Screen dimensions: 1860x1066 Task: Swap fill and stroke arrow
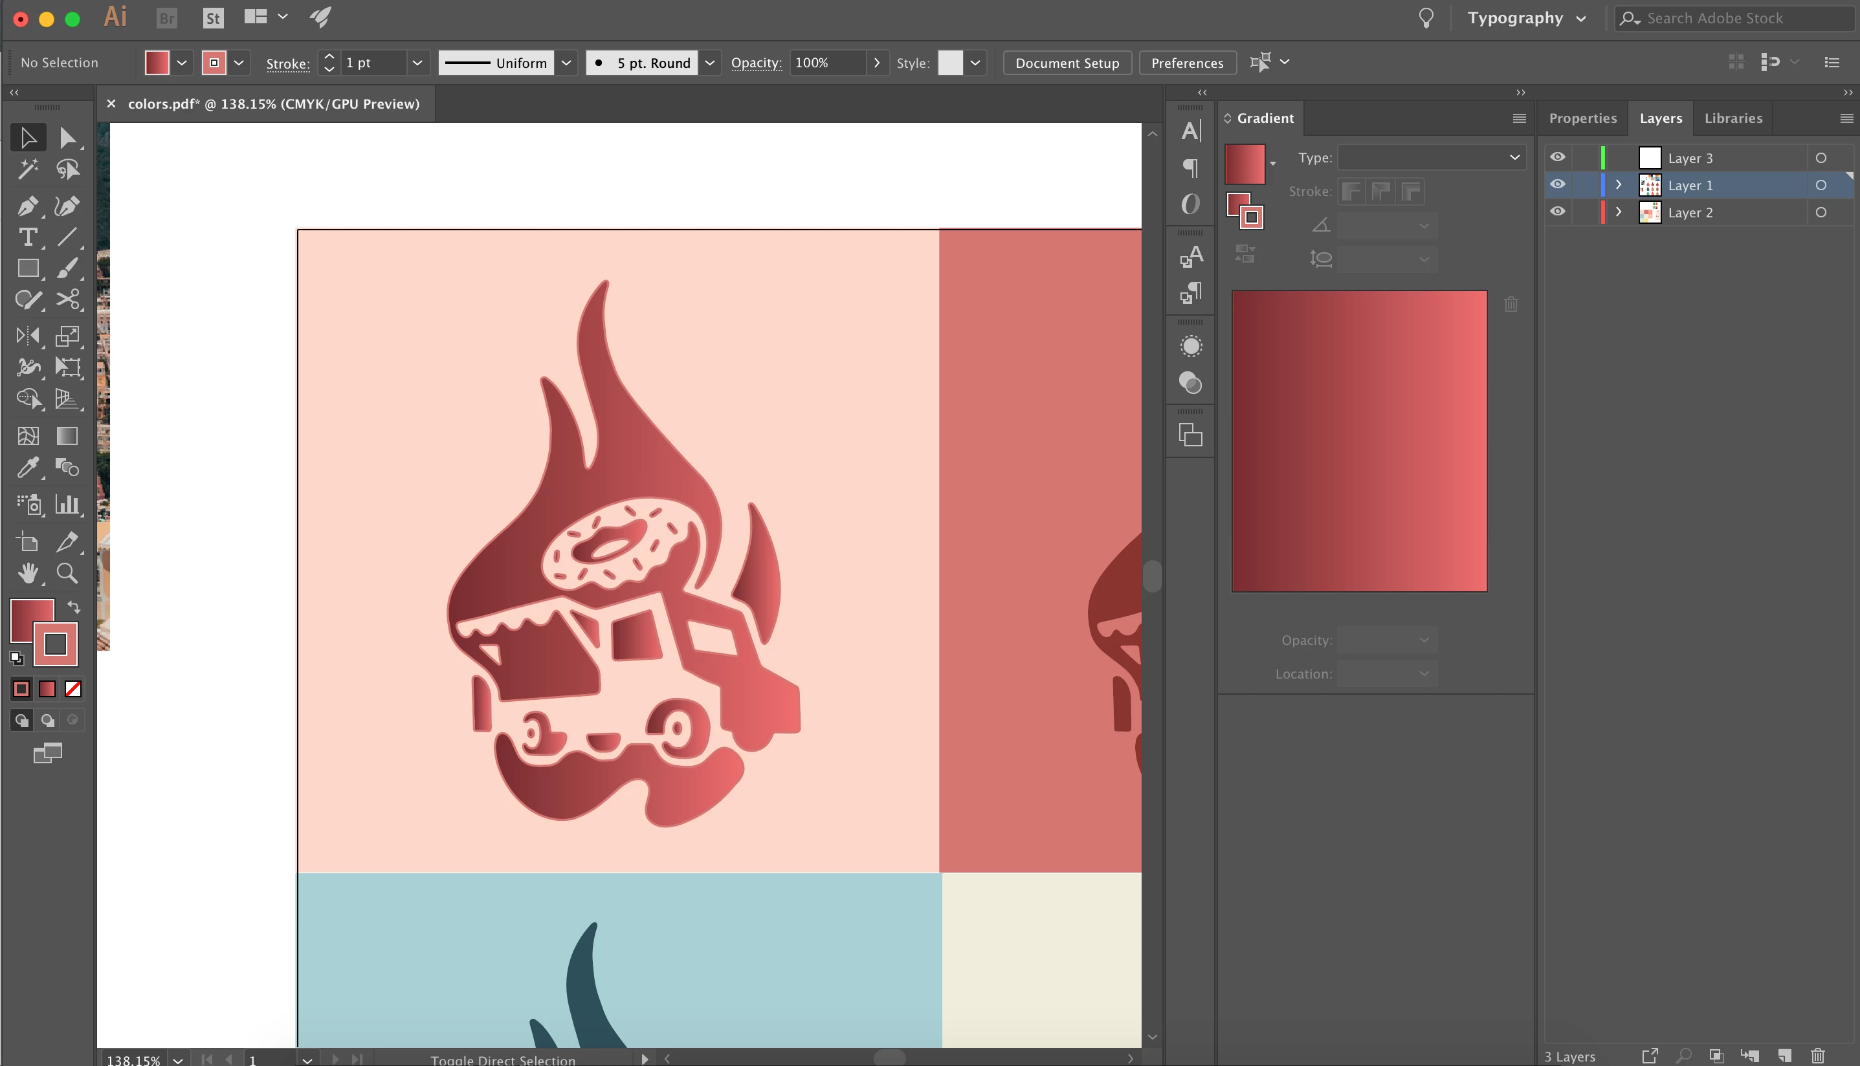pyautogui.click(x=74, y=606)
